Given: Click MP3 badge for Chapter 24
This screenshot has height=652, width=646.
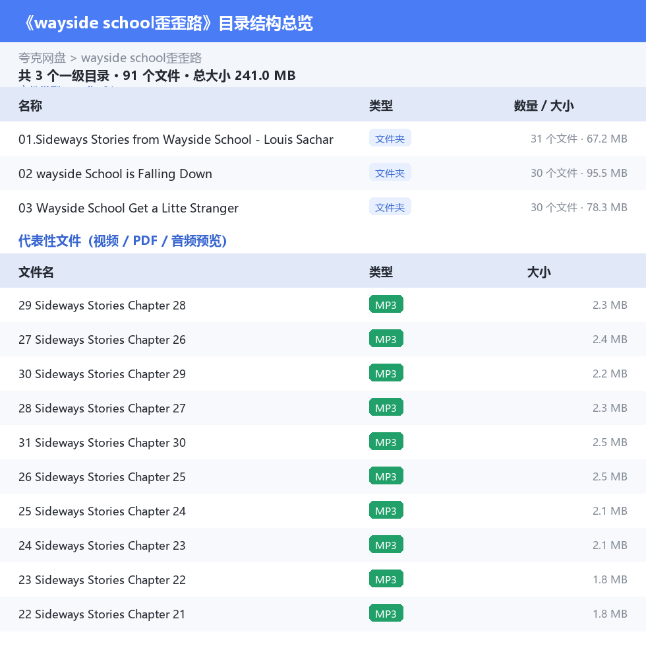Looking at the screenshot, I should pos(386,510).
